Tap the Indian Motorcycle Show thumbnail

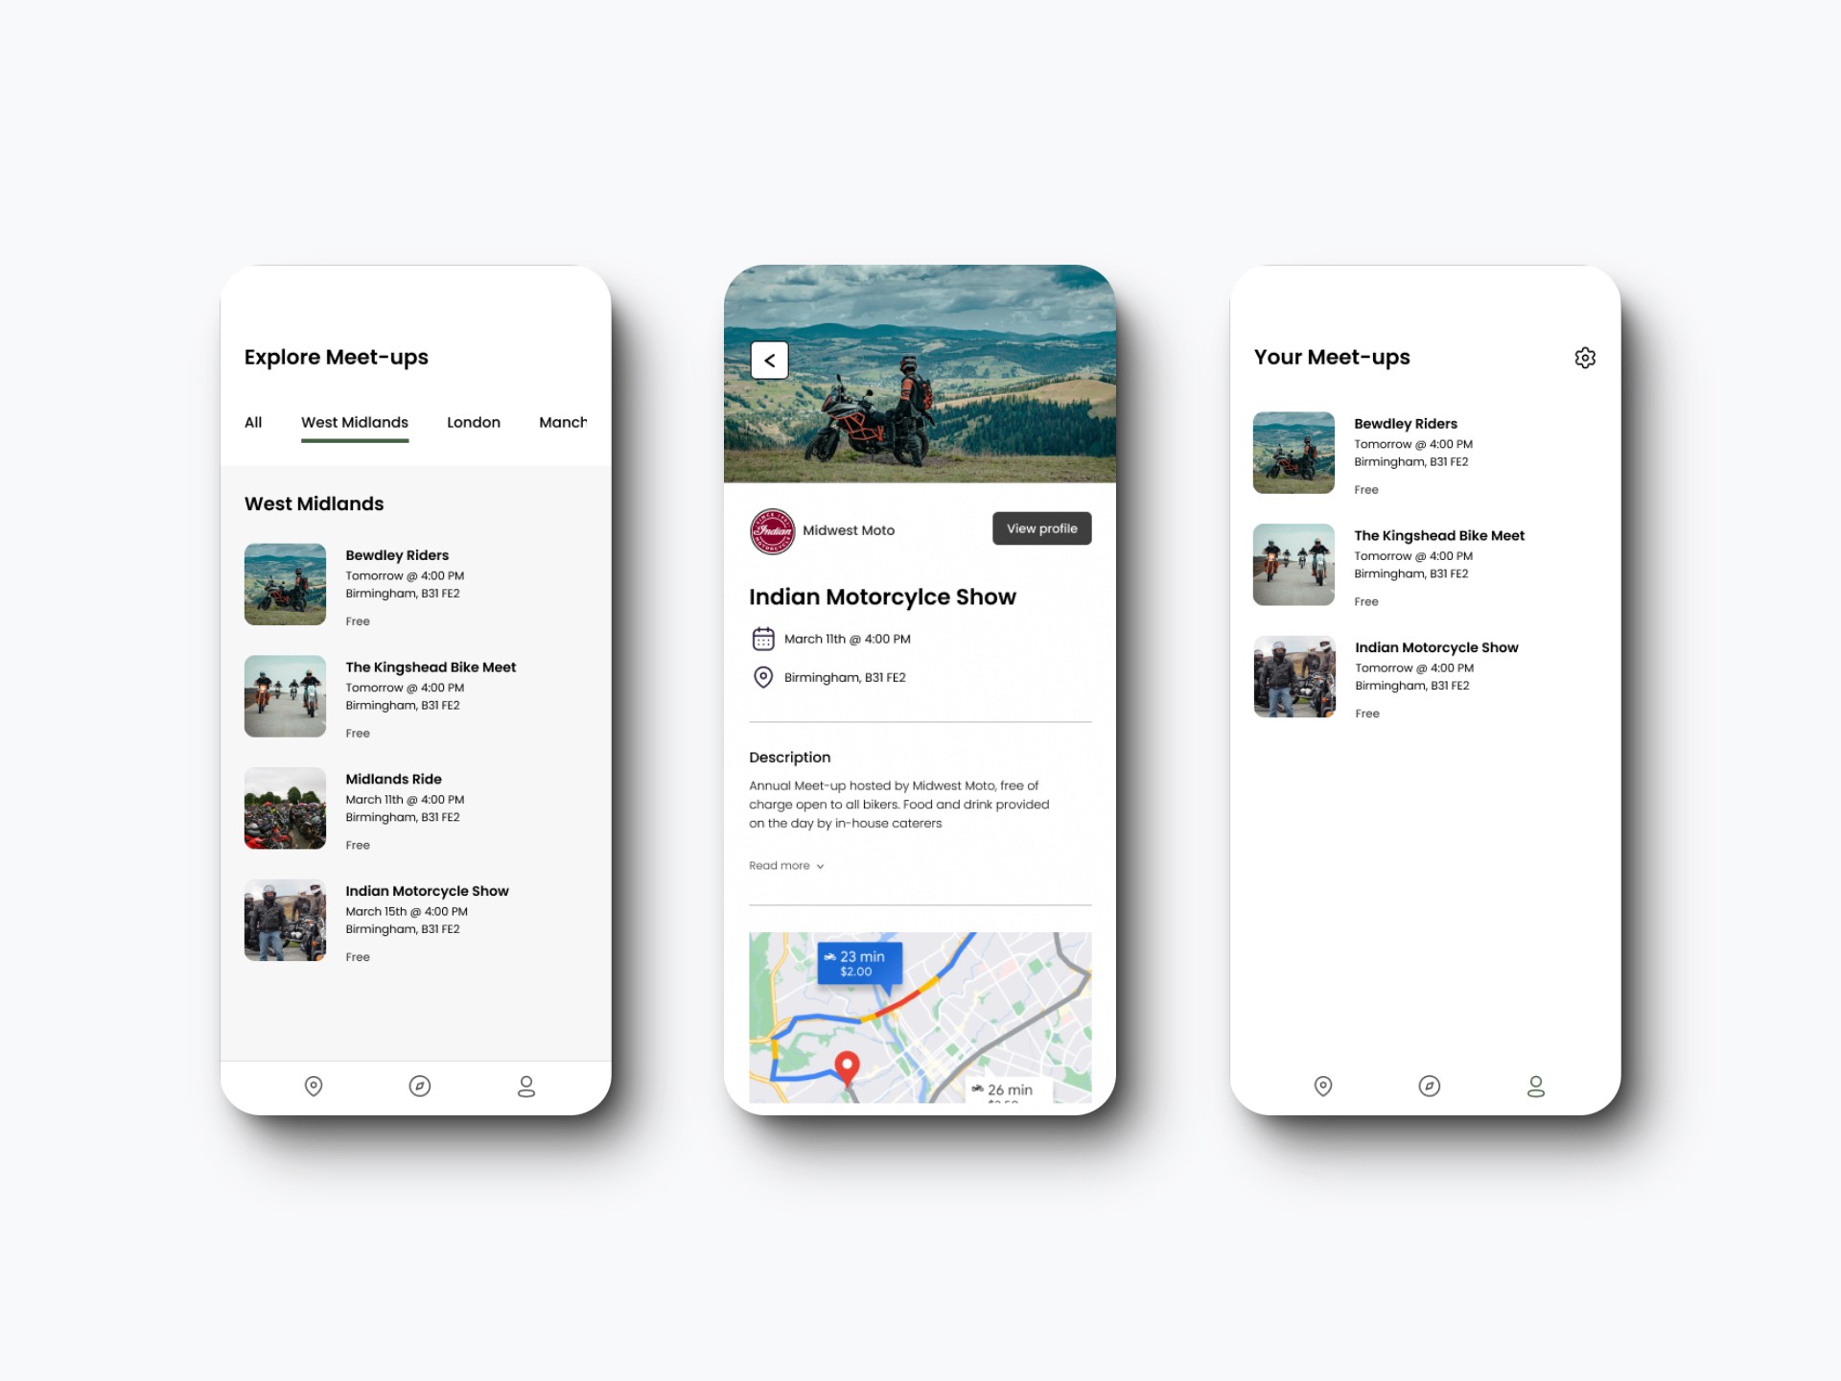point(286,920)
